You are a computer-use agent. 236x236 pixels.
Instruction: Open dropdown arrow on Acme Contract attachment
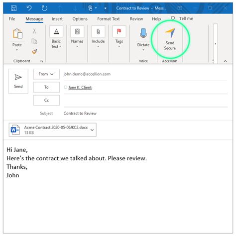click(x=92, y=130)
